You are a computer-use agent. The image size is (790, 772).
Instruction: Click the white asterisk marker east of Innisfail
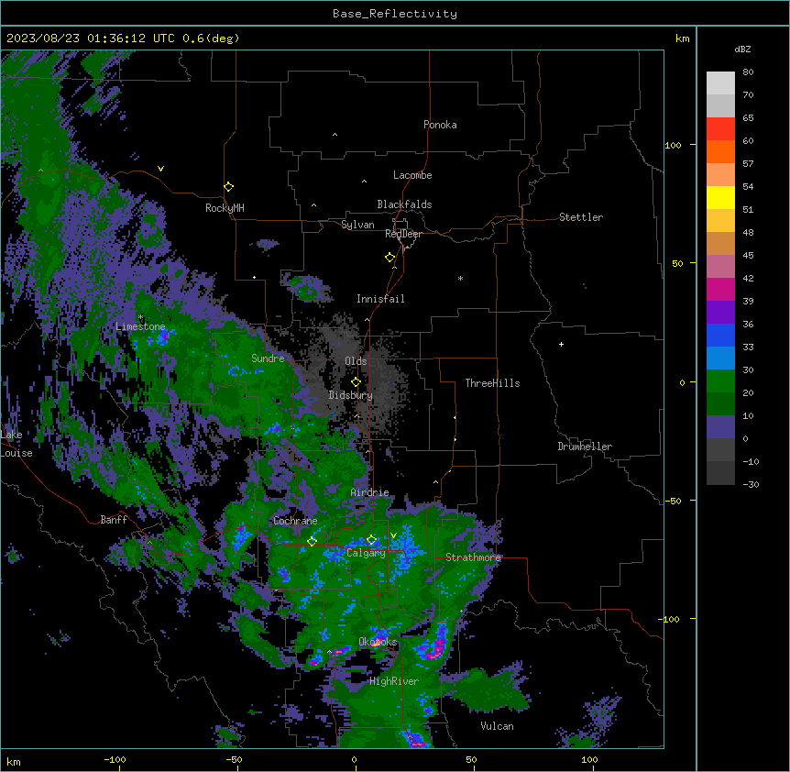[x=460, y=278]
